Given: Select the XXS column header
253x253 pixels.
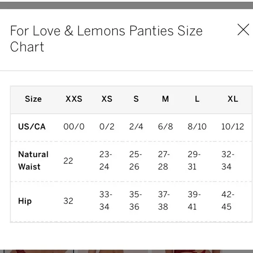Looking at the screenshot, I should pos(74,99).
